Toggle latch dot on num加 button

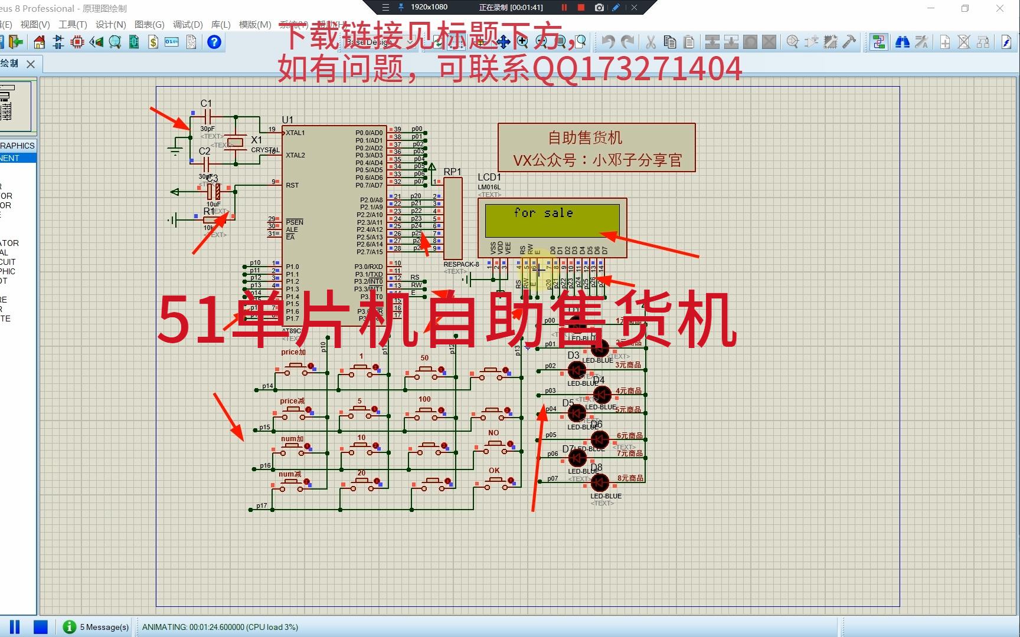[x=308, y=448]
